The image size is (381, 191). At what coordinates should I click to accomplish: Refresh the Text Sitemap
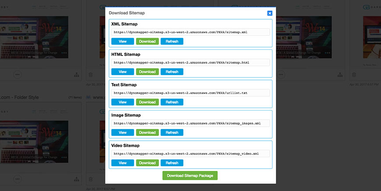click(x=172, y=102)
